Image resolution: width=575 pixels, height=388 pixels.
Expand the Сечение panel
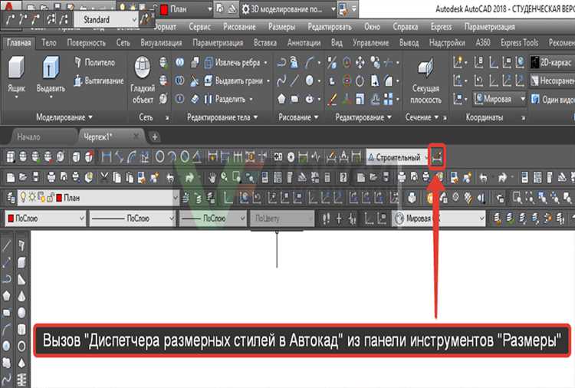point(422,117)
